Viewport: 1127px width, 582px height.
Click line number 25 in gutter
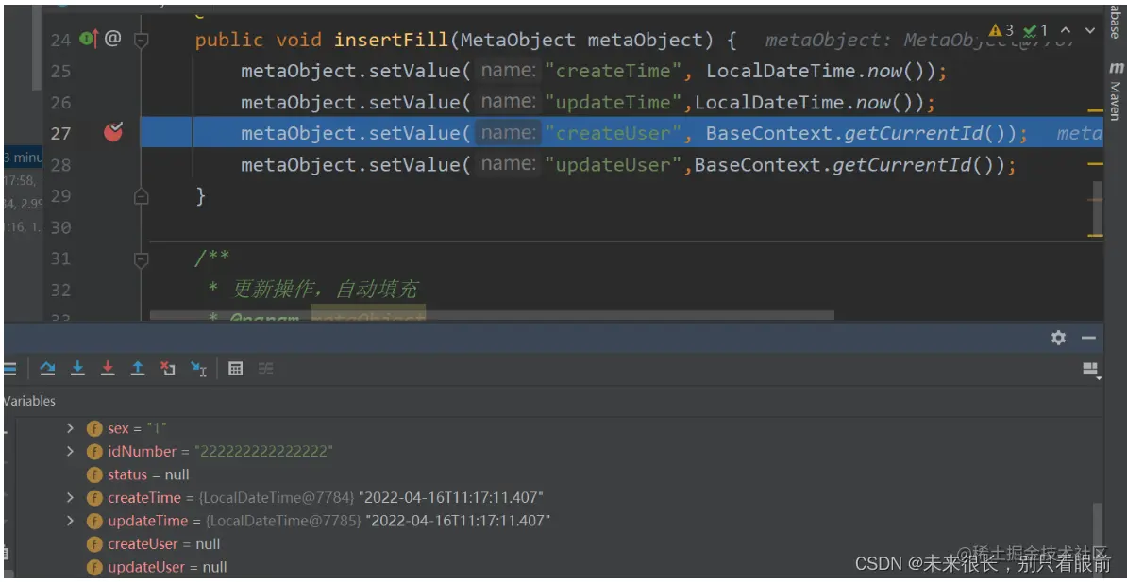[x=61, y=71]
